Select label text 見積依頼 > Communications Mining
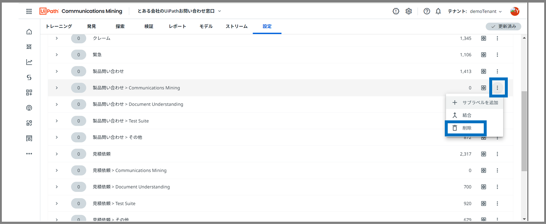Image resolution: width=546 pixels, height=224 pixels. 130,170
